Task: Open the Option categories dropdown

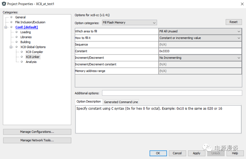Action: 129,23
